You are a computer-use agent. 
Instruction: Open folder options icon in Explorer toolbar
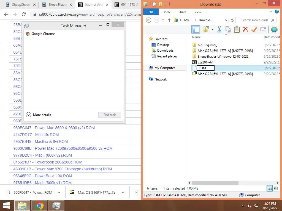206,29
